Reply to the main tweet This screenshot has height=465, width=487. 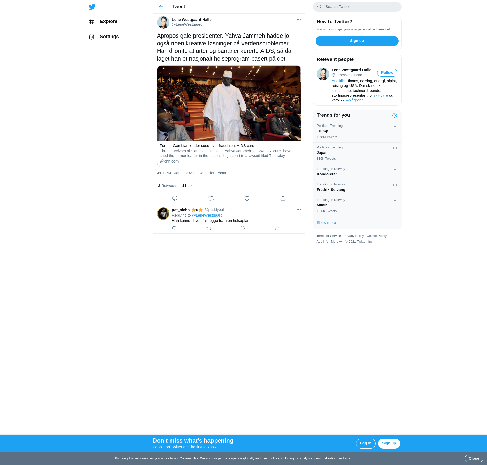coord(175,198)
